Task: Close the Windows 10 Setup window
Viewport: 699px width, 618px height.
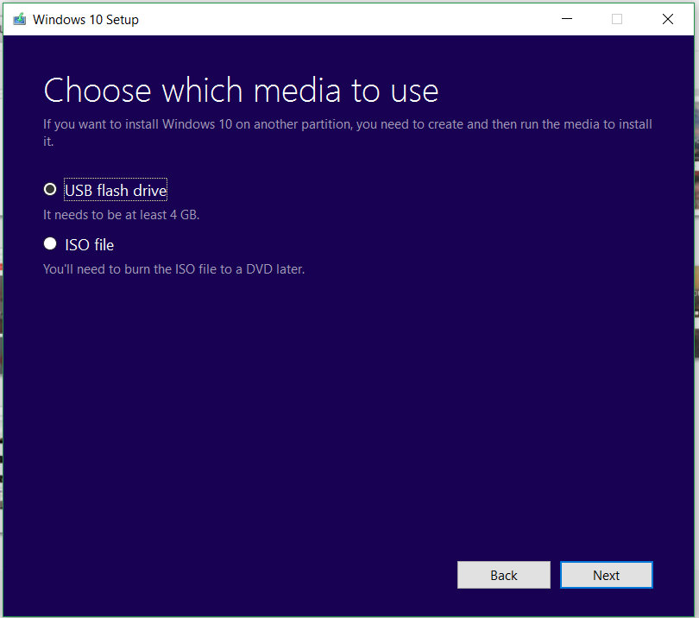Action: (667, 19)
